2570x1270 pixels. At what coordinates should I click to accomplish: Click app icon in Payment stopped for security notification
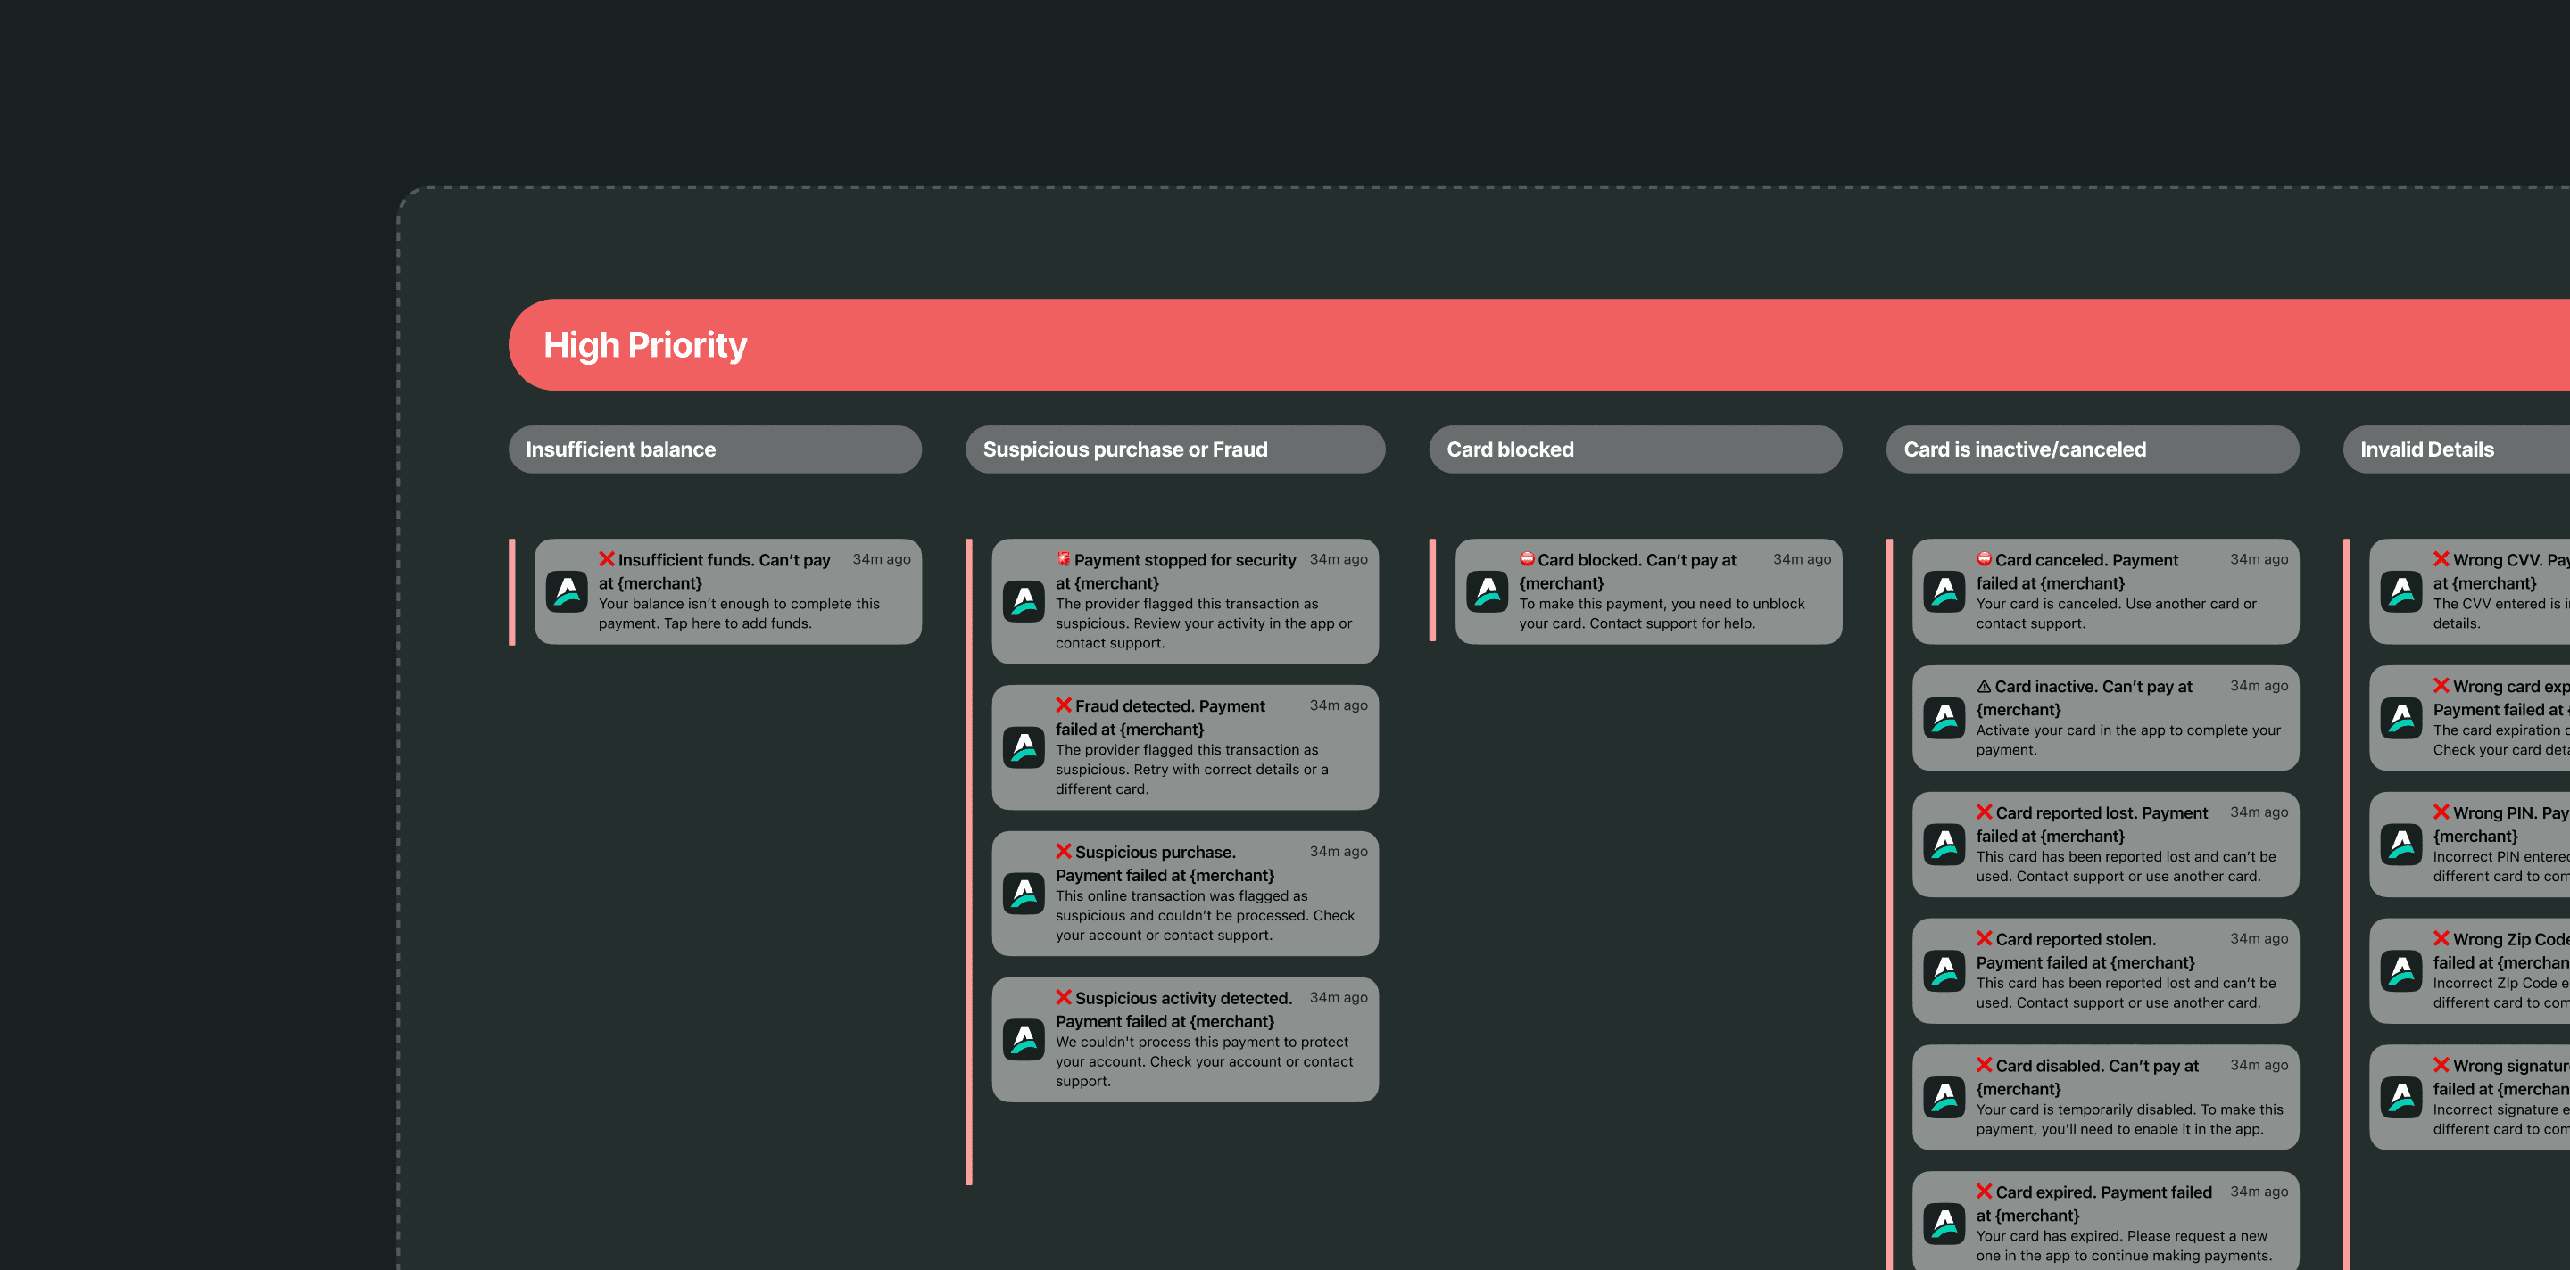pyautogui.click(x=1023, y=601)
